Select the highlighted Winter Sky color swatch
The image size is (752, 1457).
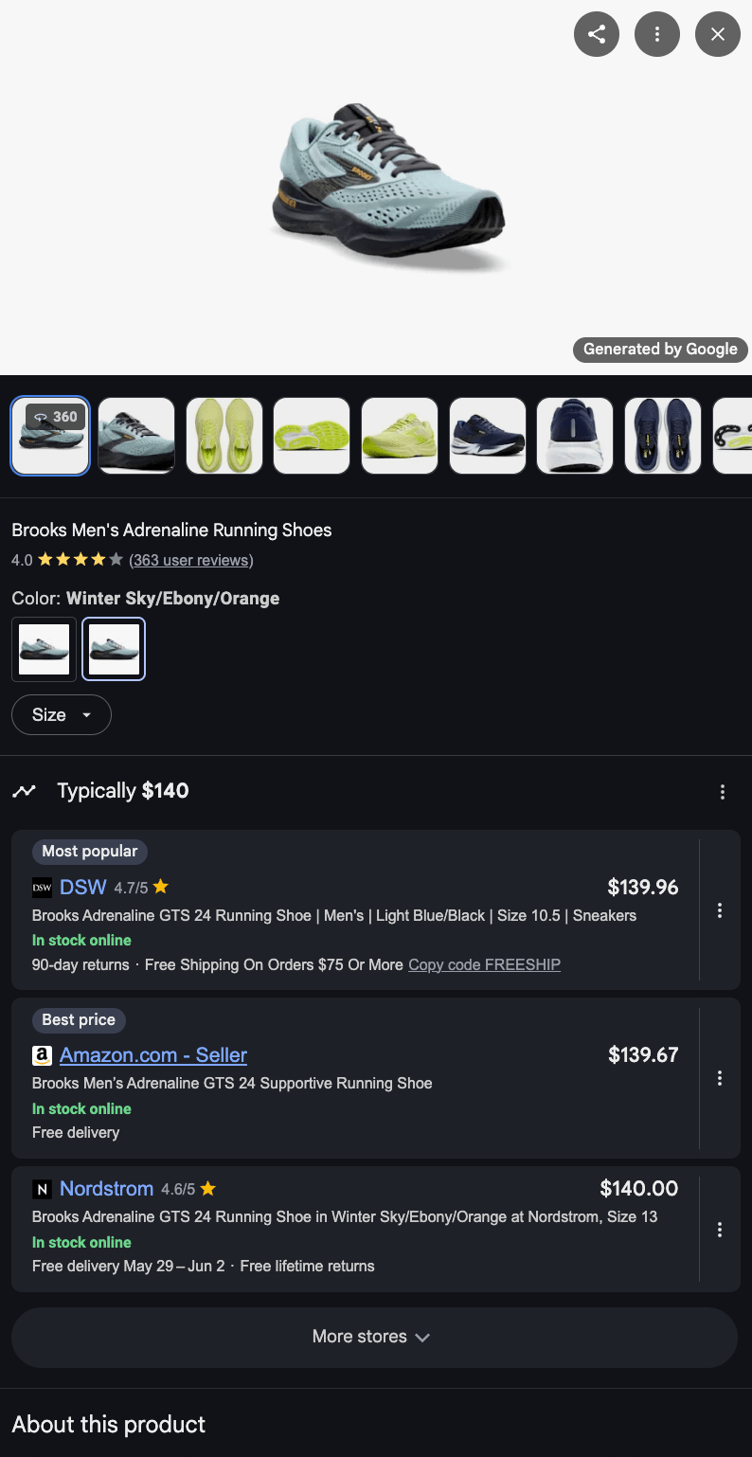114,649
